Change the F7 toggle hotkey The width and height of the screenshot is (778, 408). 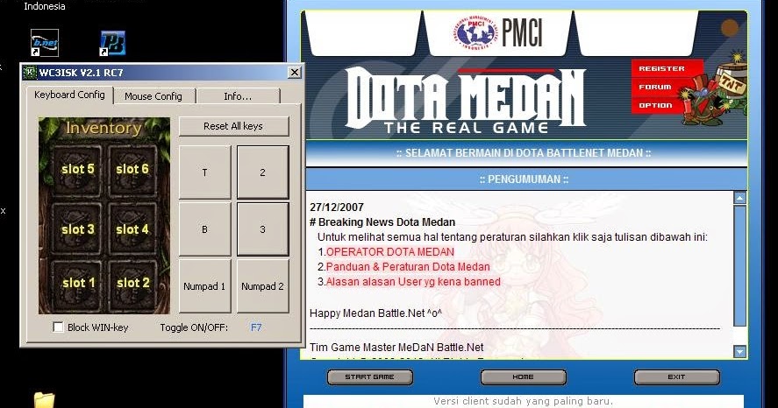coord(256,327)
